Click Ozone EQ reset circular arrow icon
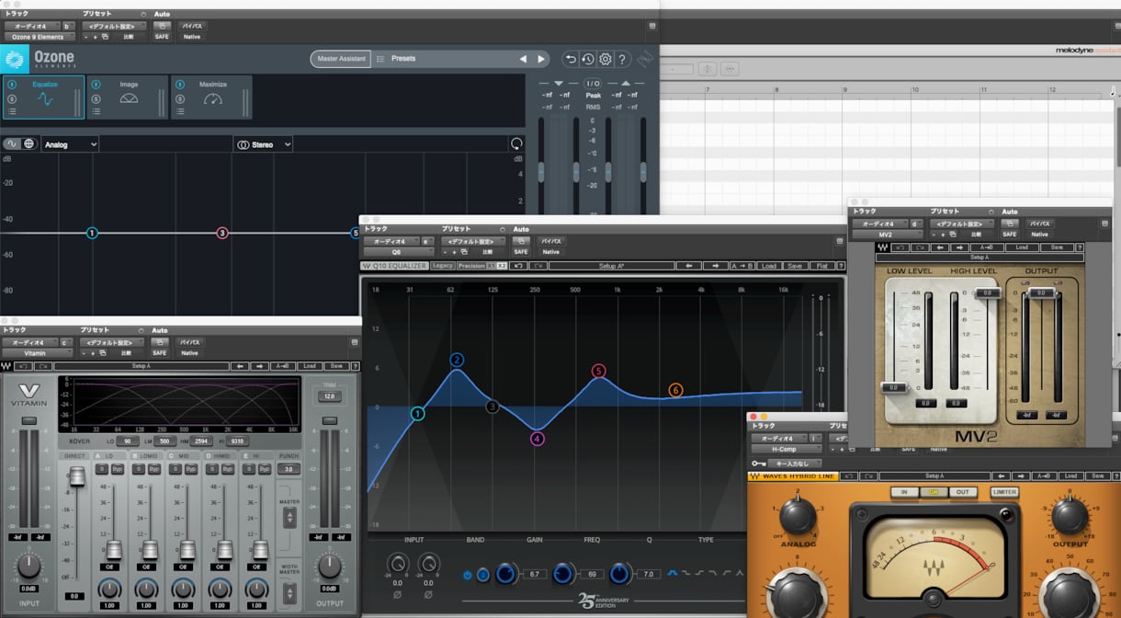Image resolution: width=1121 pixels, height=618 pixels. pos(516,144)
